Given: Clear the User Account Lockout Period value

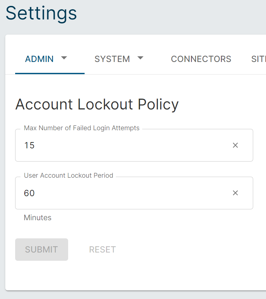Looking at the screenshot, I should 235,193.
